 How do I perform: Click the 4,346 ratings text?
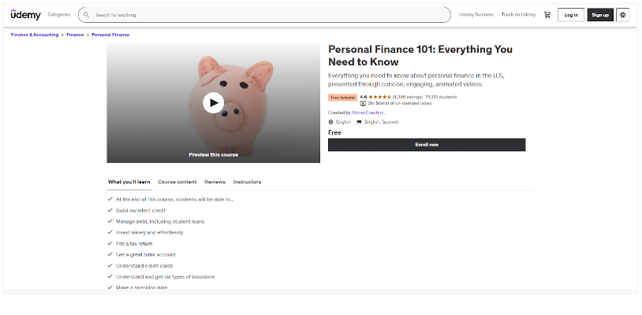pos(408,97)
